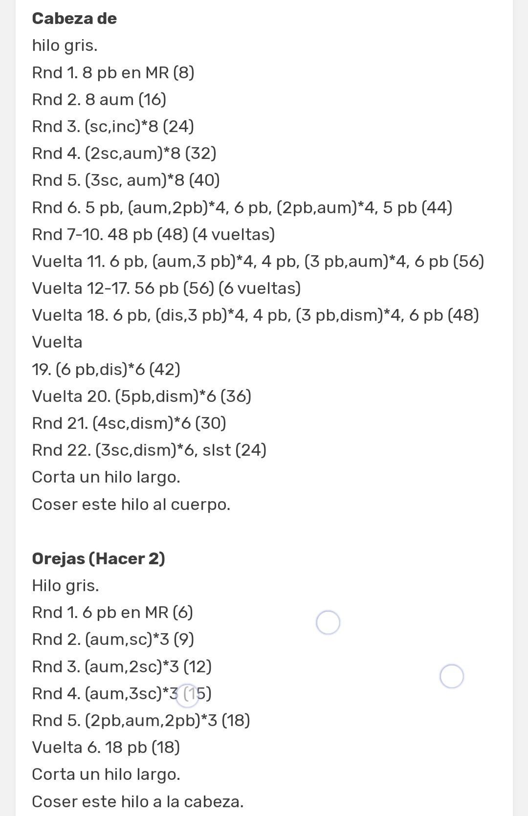
Task: Select the 'Rnd 2. (aum,sc)*3 (9)' line
Action: point(113,639)
